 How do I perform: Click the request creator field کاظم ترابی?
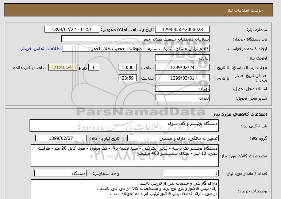click(136, 49)
